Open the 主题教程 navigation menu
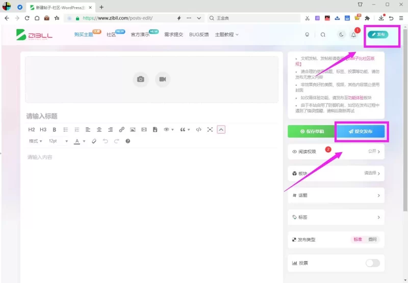 (x=226, y=35)
